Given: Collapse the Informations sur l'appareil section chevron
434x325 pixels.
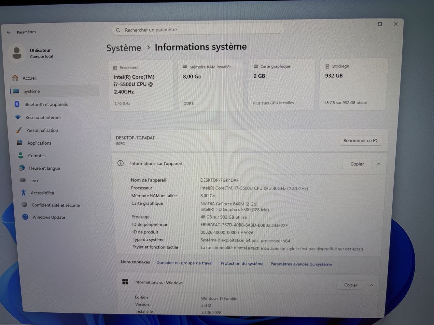Looking at the screenshot, I should pos(378,164).
